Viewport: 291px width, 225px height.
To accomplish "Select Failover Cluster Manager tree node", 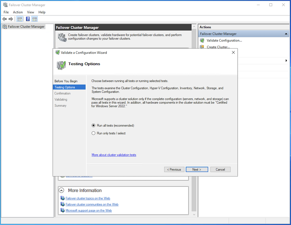I will 26,27.
